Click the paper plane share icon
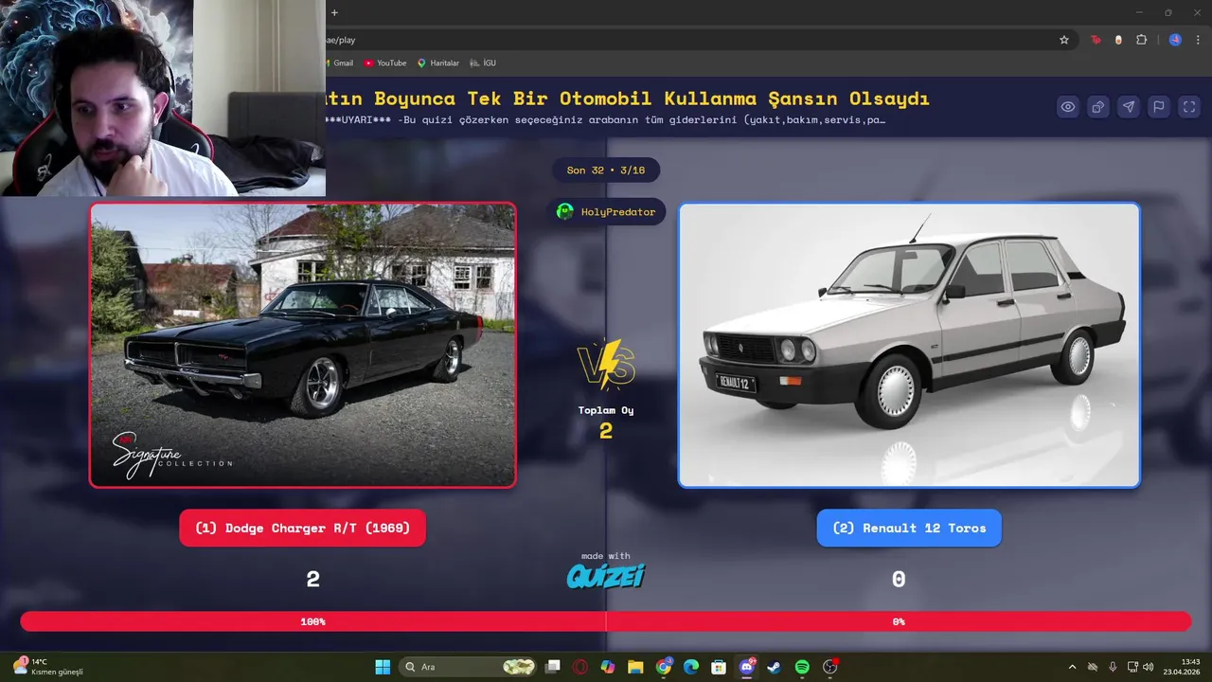1212x682 pixels. click(x=1129, y=107)
